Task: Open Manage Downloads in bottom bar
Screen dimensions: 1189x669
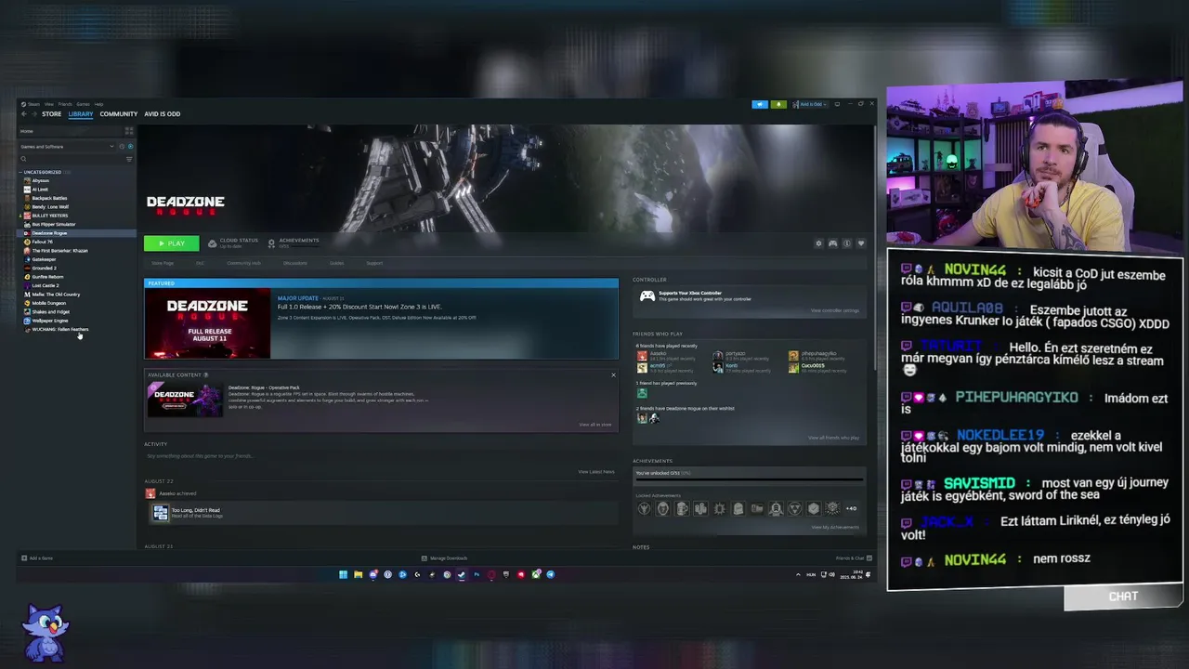Action: tap(445, 558)
